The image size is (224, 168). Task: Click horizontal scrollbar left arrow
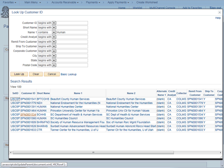11,153
